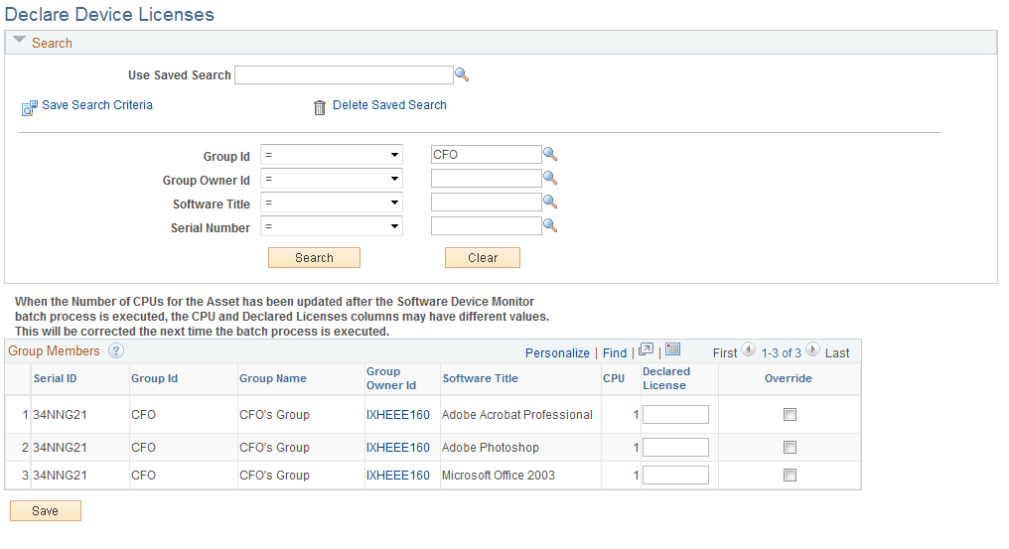Screen dimensions: 1009x549
Task: Click the Software Title value field
Action: click(x=487, y=203)
